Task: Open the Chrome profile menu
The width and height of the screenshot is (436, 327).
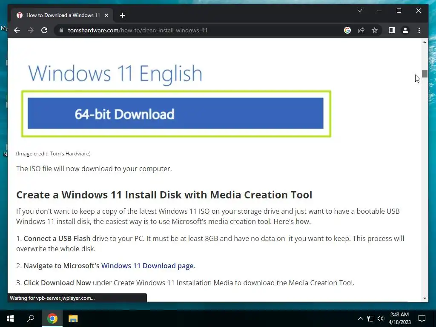Action: [405, 30]
